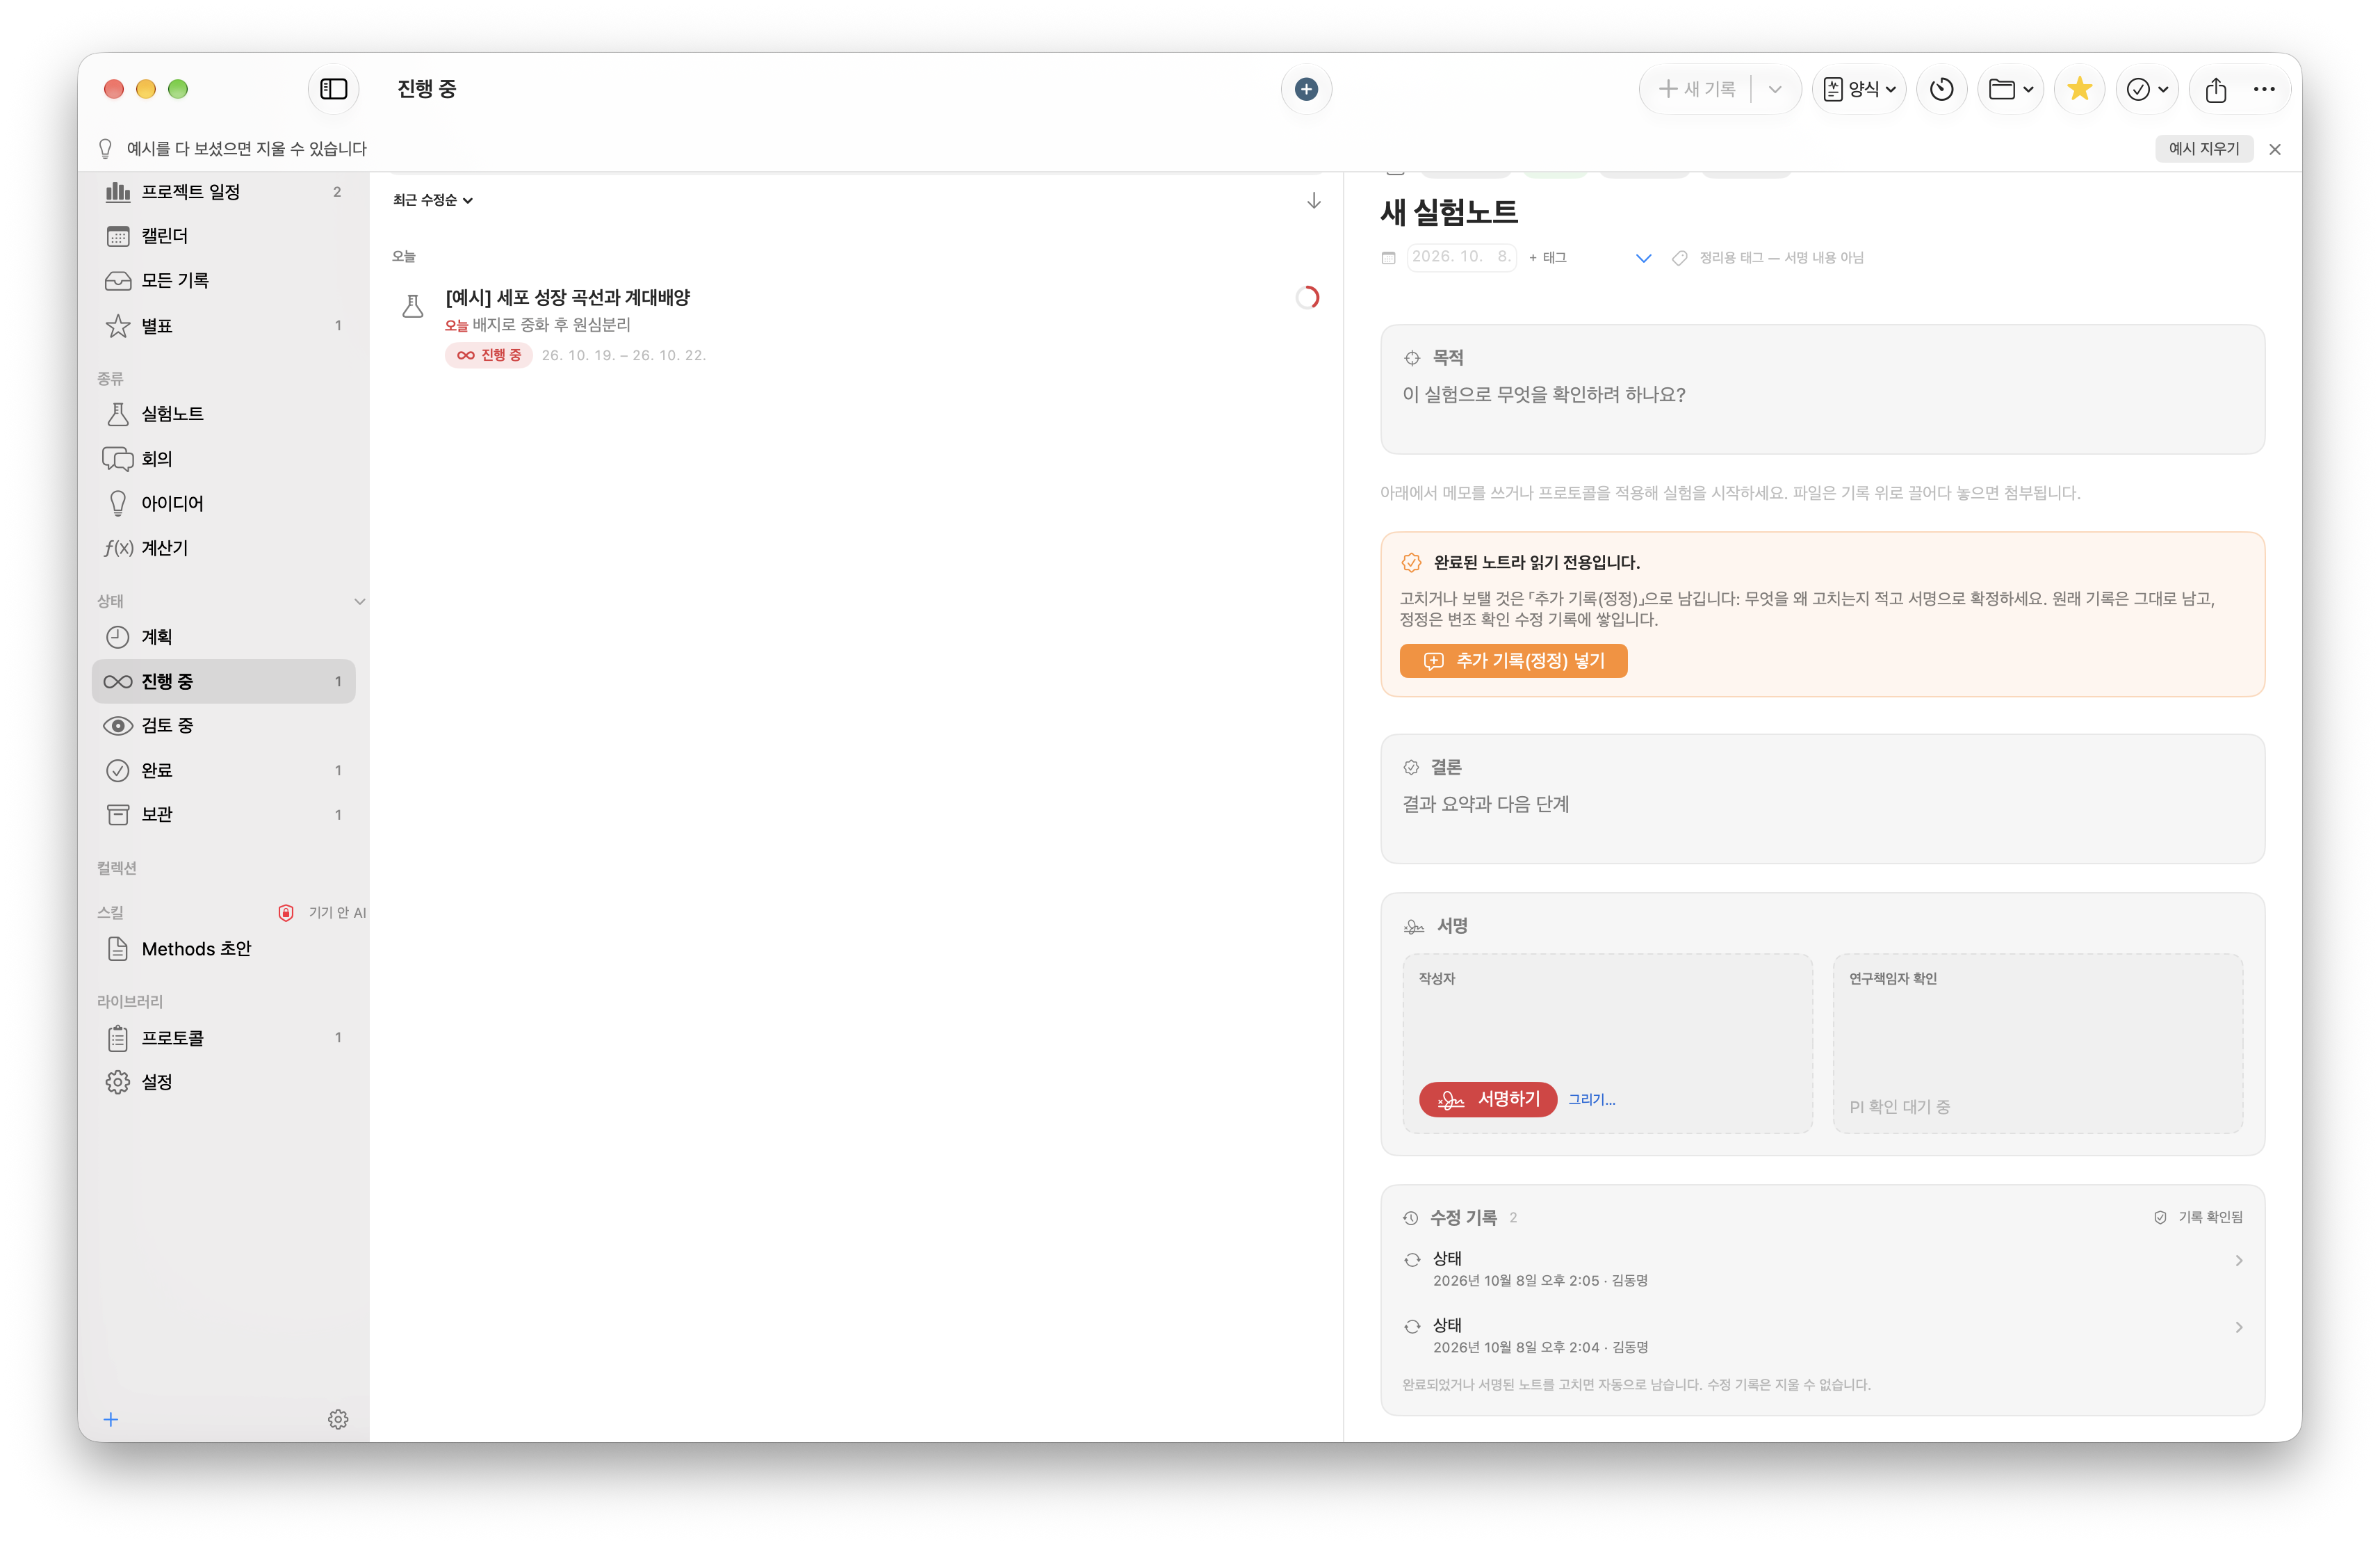This screenshot has height=1545, width=2380.
Task: Open the 양식 template dropdown
Action: pos(1859,89)
